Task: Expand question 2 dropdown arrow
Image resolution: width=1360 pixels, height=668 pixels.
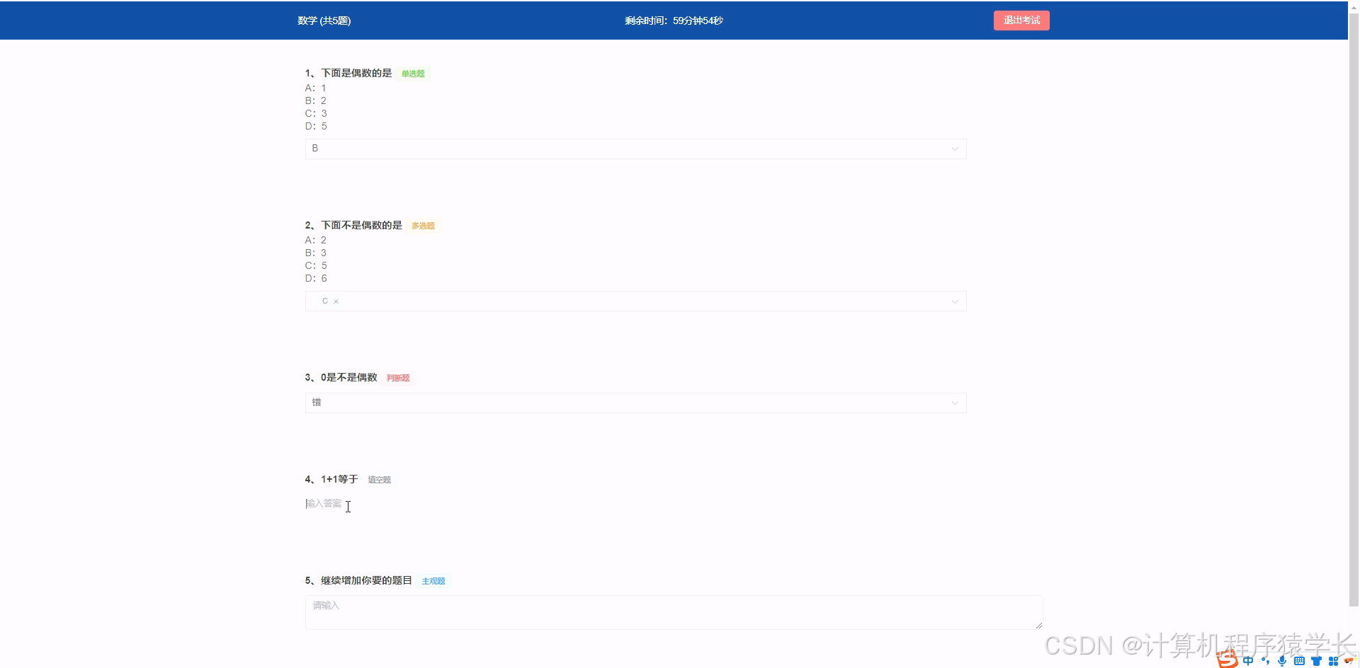Action: (x=954, y=302)
